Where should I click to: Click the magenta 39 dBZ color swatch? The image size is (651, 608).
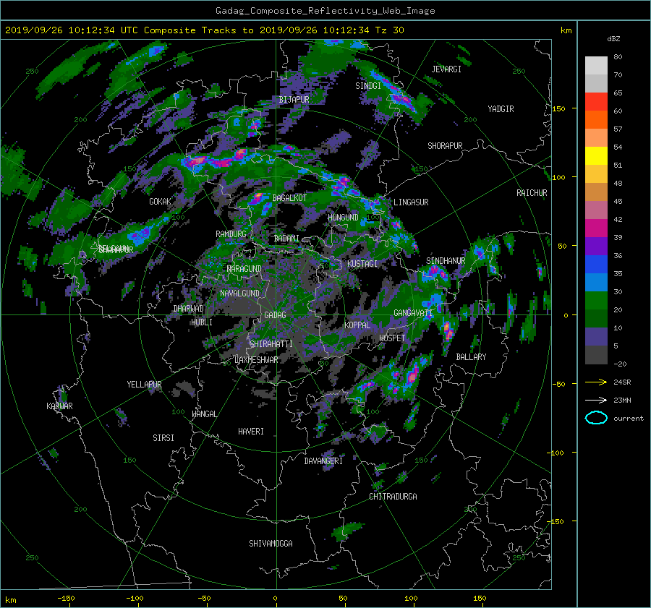click(596, 228)
